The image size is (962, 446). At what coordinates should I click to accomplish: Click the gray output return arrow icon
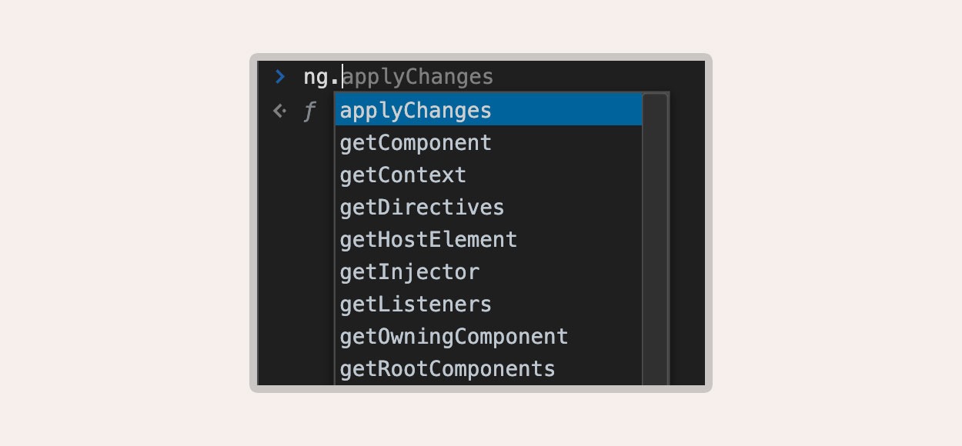click(280, 111)
